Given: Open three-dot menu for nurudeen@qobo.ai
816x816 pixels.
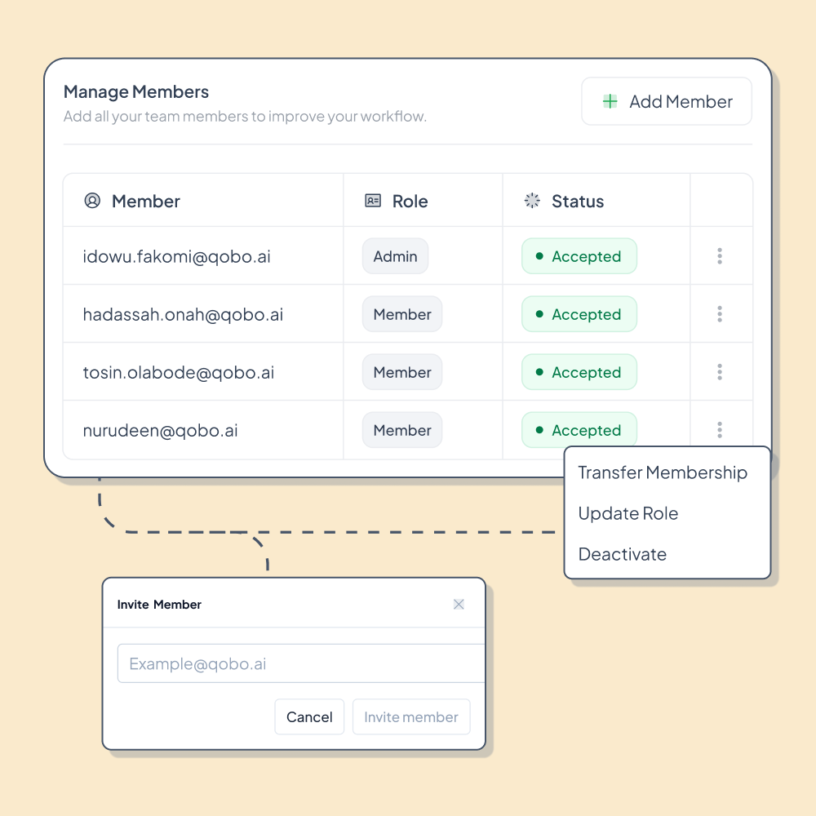Looking at the screenshot, I should tap(720, 429).
